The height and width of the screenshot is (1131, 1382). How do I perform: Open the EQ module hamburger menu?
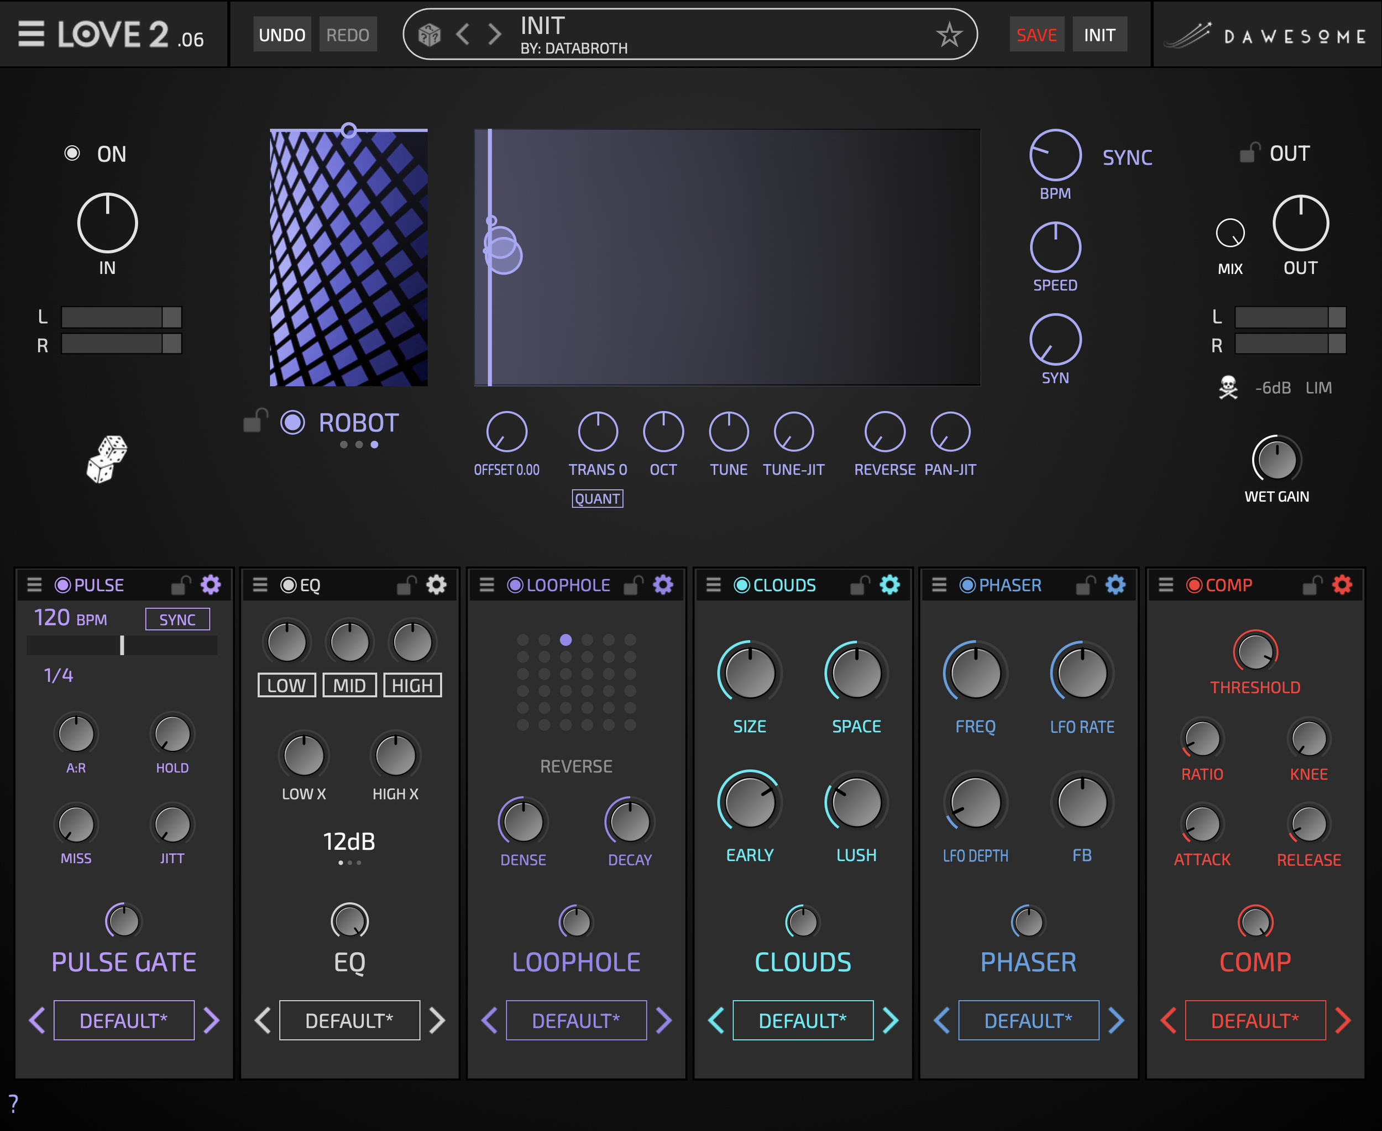259,585
